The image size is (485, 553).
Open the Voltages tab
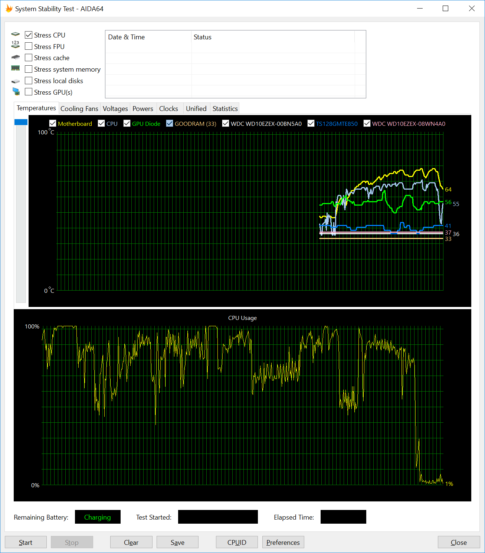115,109
